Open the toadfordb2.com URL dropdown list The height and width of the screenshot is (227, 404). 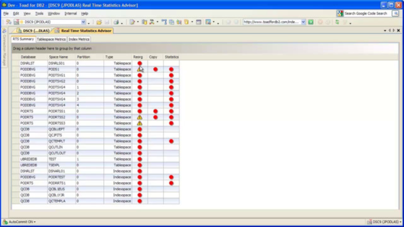pos(303,22)
